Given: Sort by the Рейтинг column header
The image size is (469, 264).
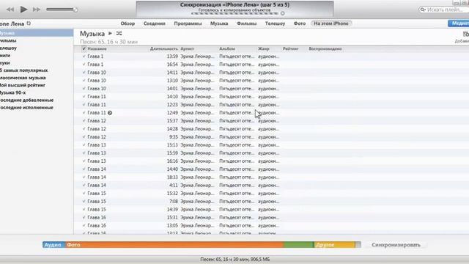Looking at the screenshot, I should [290, 49].
